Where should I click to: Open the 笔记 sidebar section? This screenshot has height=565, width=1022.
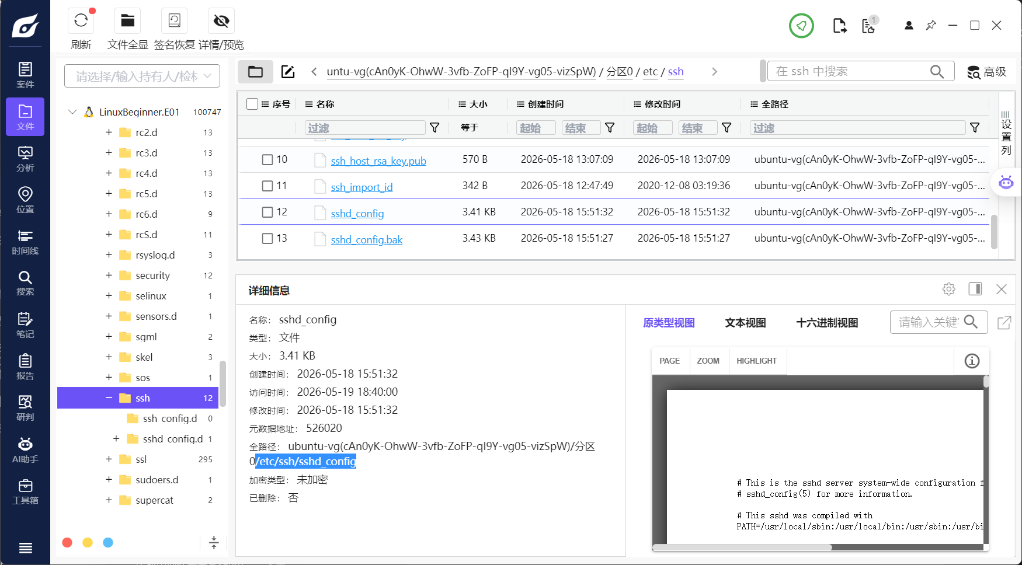(x=25, y=325)
